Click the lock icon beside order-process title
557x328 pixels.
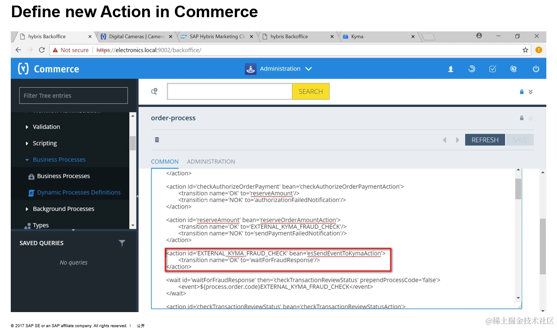click(522, 118)
